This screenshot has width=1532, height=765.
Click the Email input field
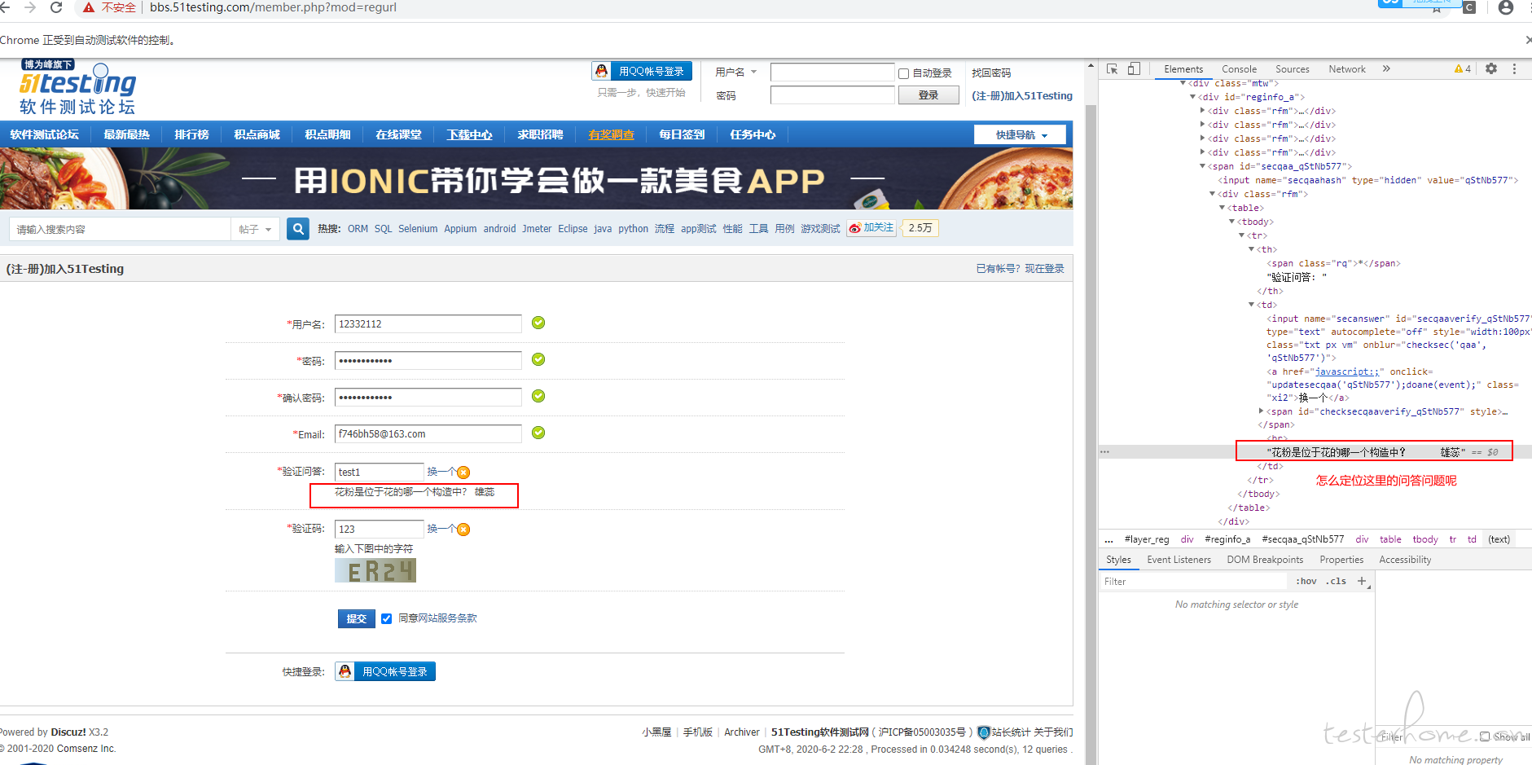tap(428, 434)
